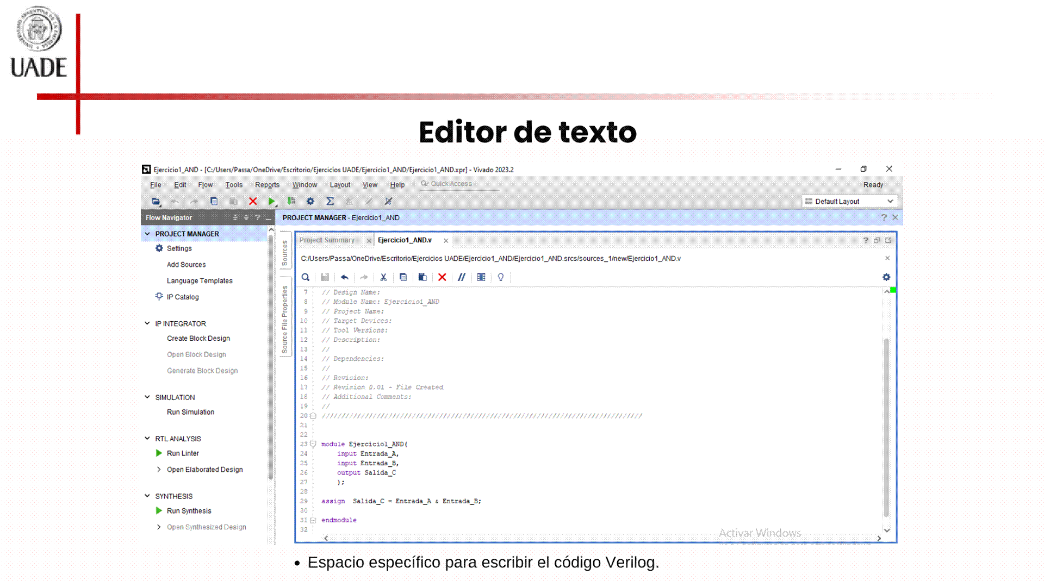The height and width of the screenshot is (587, 1044).
Task: Toggle line comment with the // icon
Action: click(461, 277)
